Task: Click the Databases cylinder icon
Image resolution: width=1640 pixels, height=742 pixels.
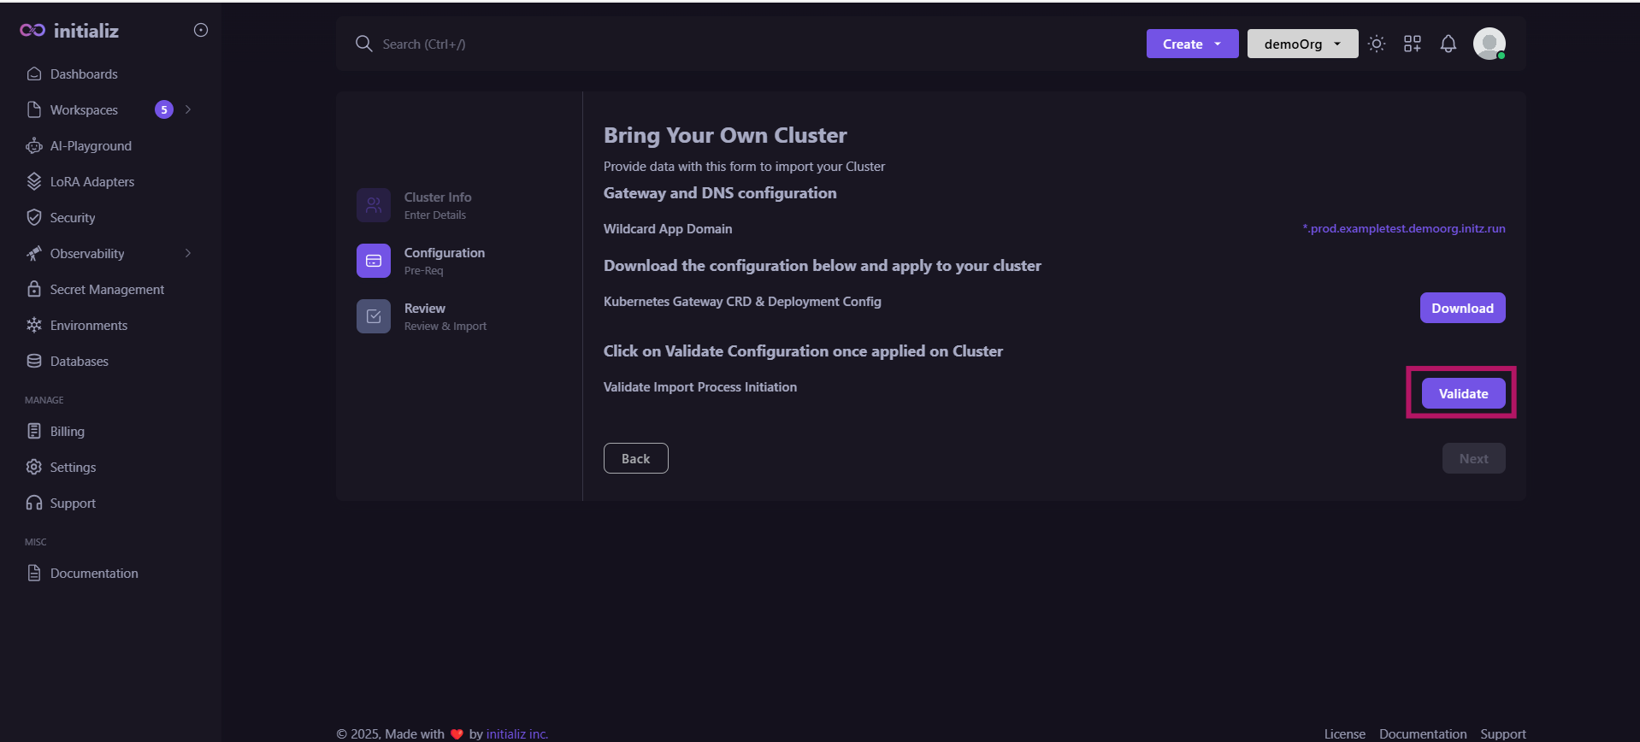Action: tap(34, 362)
